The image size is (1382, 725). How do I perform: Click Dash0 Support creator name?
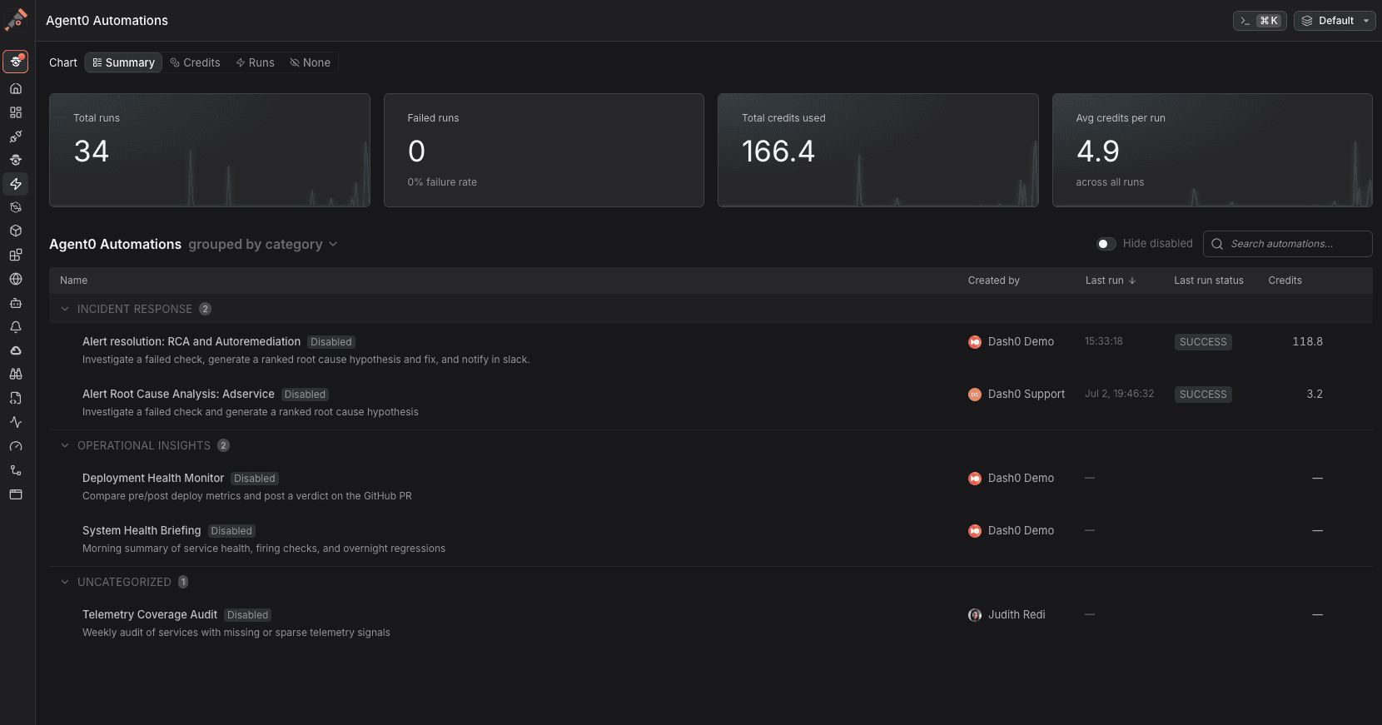pyautogui.click(x=1027, y=394)
